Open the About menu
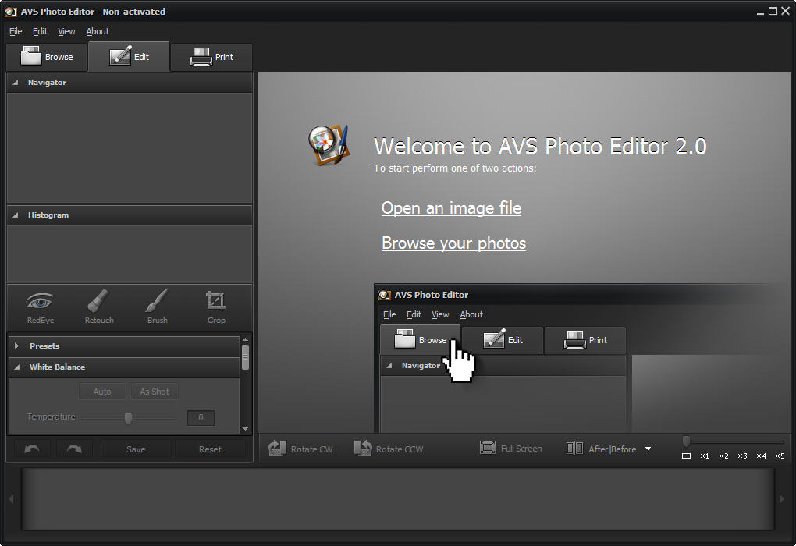This screenshot has width=796, height=546. click(x=98, y=31)
